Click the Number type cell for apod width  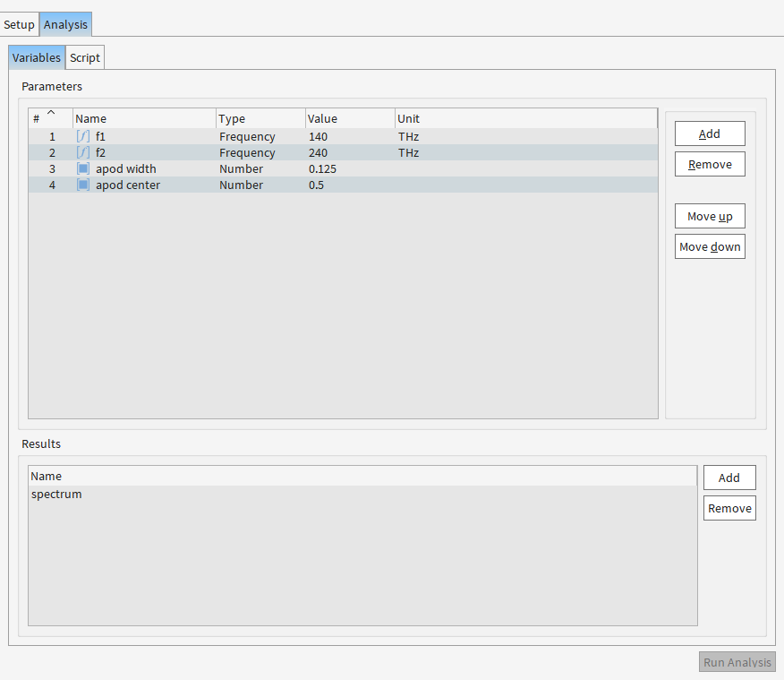coord(241,169)
